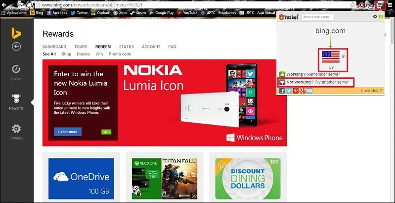Open Rewards in the sidebar
Image resolution: width=395 pixels, height=203 pixels.
(x=16, y=102)
